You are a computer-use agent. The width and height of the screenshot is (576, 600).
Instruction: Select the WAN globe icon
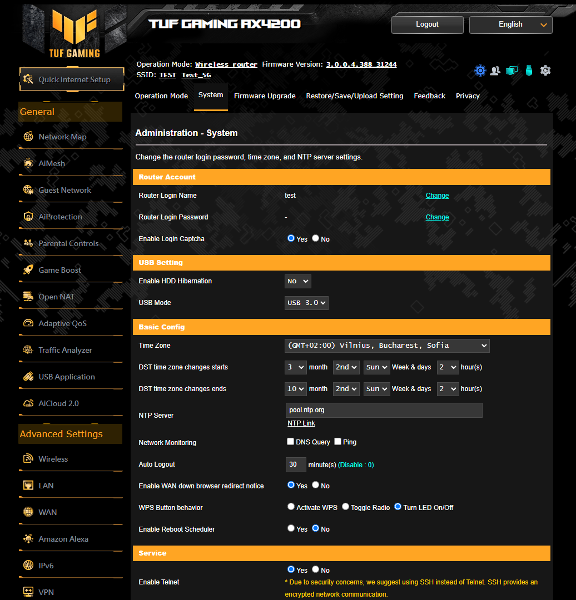[28, 512]
